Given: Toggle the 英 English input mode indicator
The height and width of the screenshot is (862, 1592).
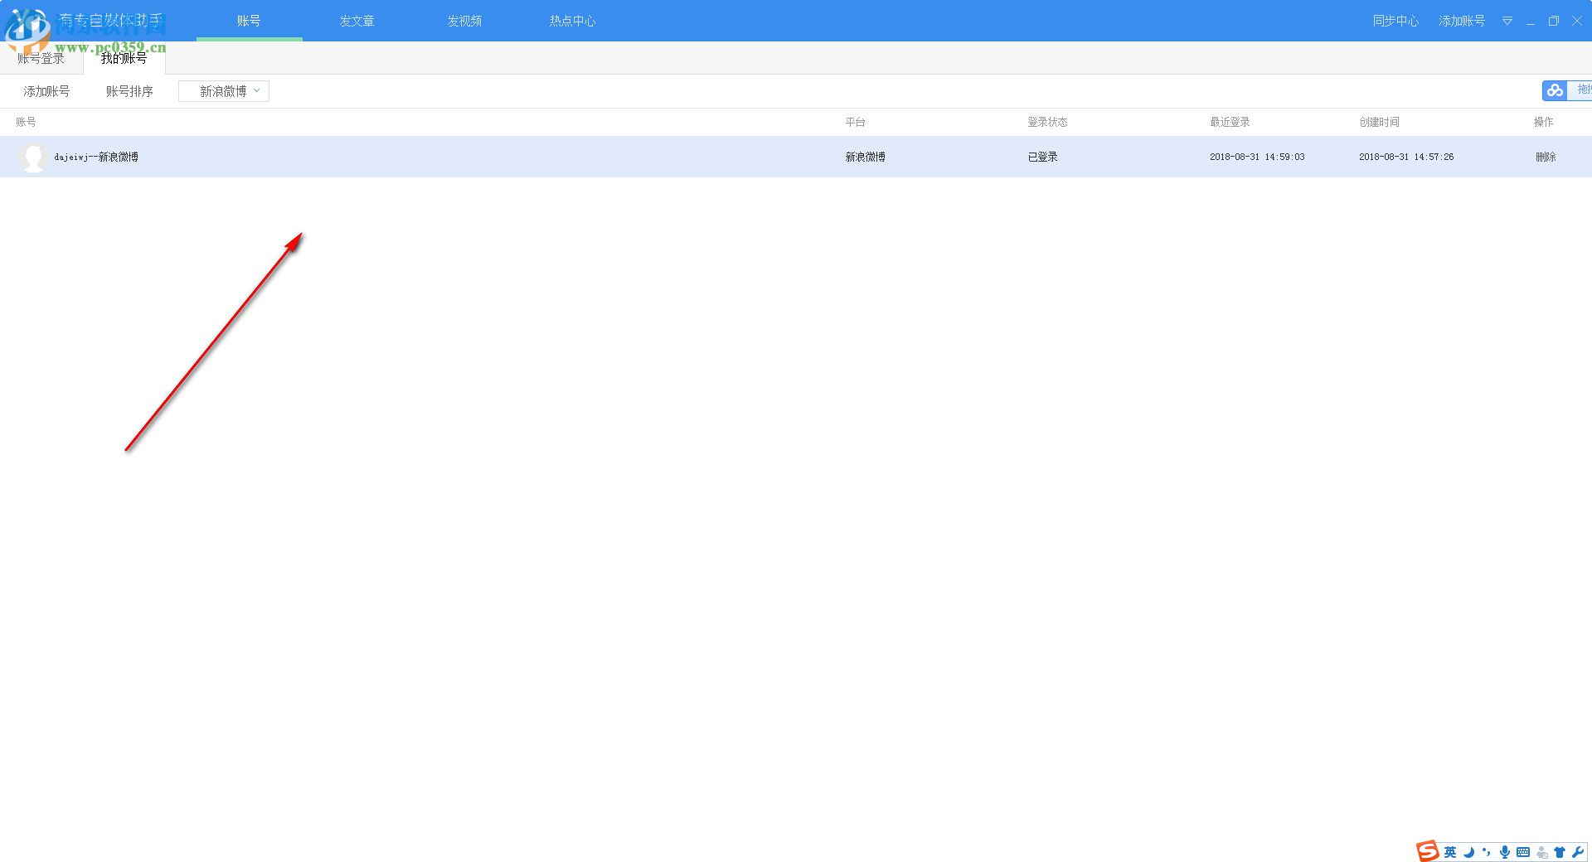Looking at the screenshot, I should click(1449, 852).
